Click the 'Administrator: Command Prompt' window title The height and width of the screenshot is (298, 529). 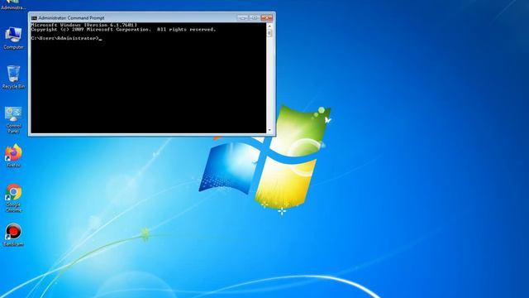(x=72, y=18)
